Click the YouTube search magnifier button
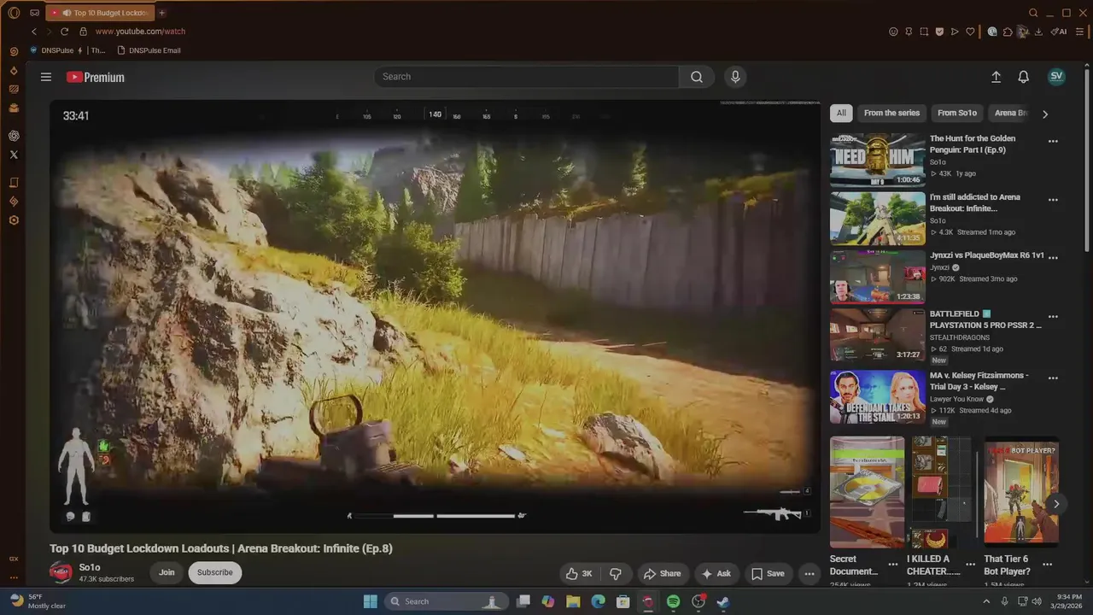 coord(697,77)
